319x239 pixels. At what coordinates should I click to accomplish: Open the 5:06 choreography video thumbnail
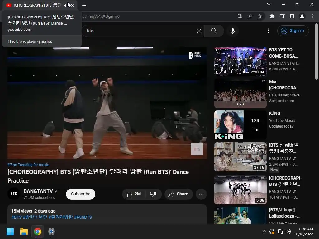240,190
